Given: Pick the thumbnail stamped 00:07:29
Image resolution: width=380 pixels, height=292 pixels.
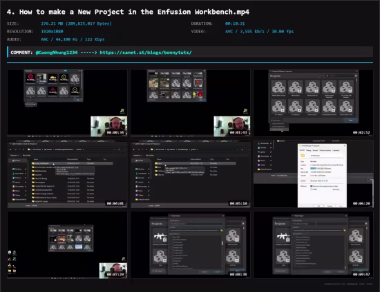Looking at the screenshot, I should click(x=67, y=245).
